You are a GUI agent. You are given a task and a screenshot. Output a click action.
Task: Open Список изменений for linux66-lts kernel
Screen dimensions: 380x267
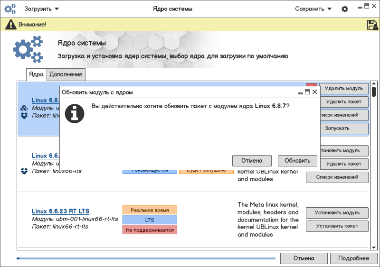(x=337, y=177)
